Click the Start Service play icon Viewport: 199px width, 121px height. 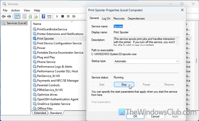[57, 16]
